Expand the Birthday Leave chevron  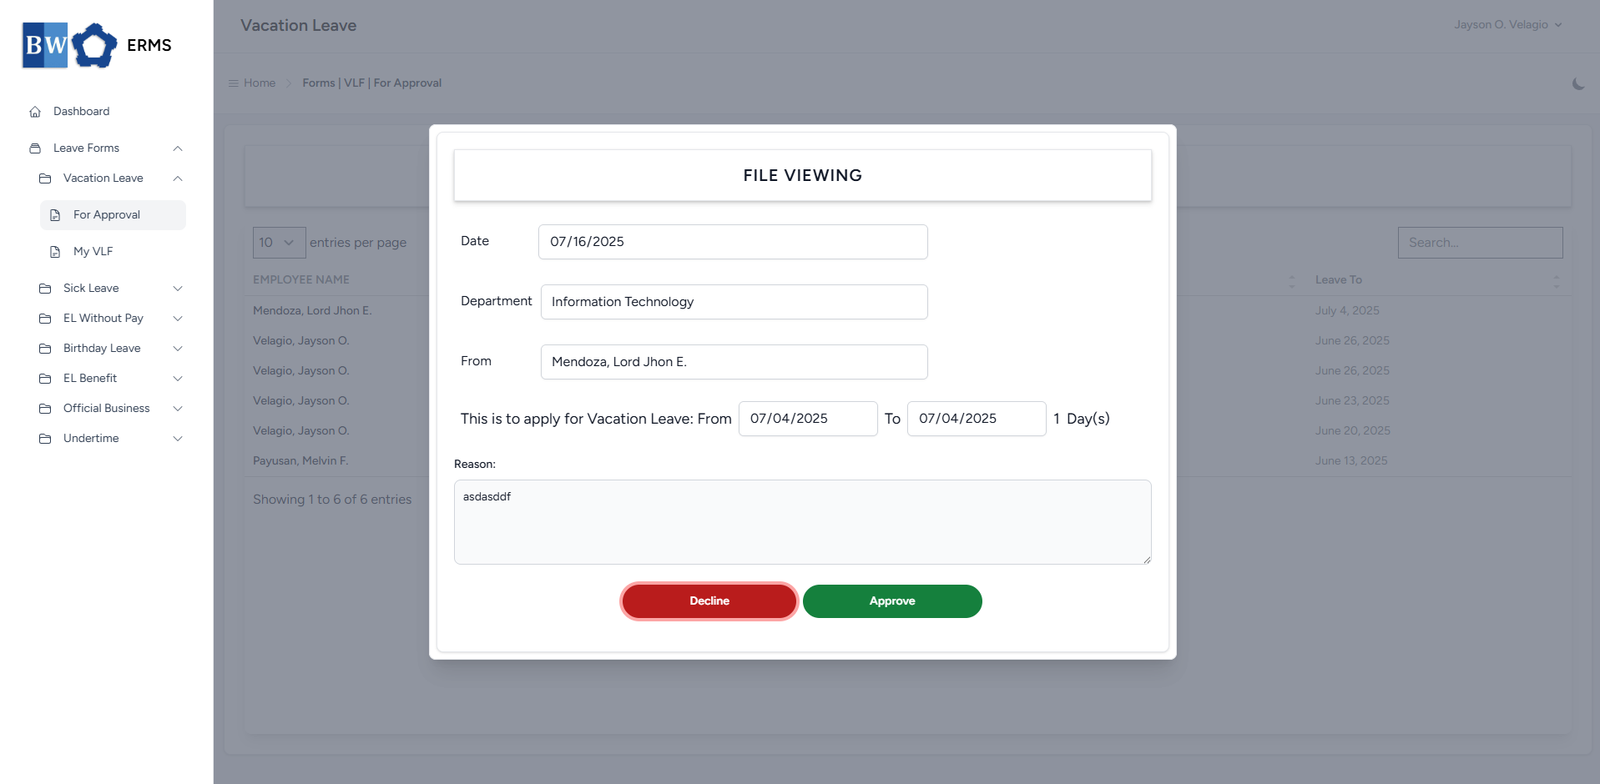click(x=178, y=349)
